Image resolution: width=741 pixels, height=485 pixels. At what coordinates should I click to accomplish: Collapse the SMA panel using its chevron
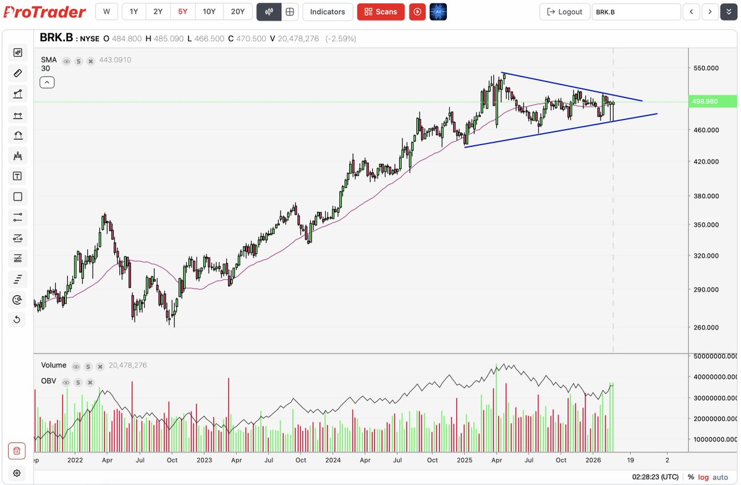[47, 81]
